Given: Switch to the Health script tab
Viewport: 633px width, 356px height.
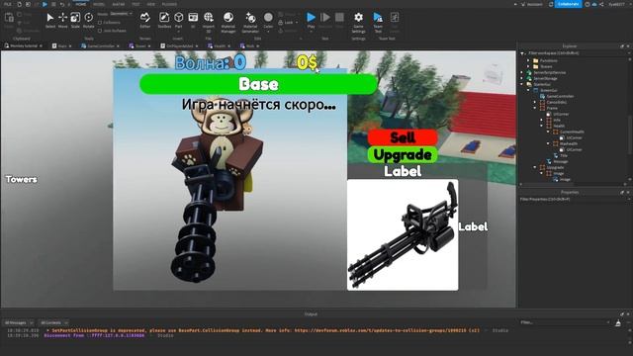Looking at the screenshot, I should tap(220, 46).
